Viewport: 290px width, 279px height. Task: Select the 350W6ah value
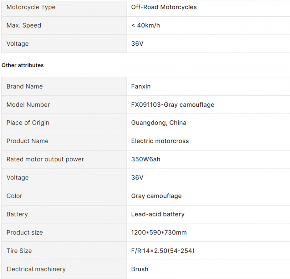pos(146,159)
